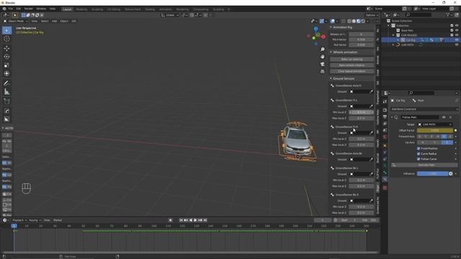The width and height of the screenshot is (461, 259).
Task: Select the Rotate tool in the left toolbar
Action: [6, 57]
